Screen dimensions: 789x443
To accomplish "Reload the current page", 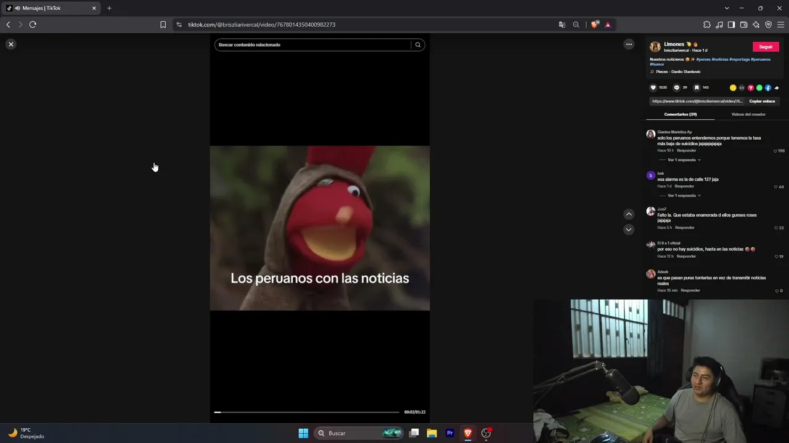I will [33, 25].
